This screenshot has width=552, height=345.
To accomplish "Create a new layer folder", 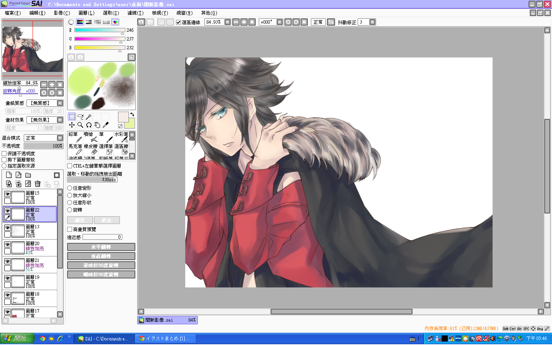I will pyautogui.click(x=28, y=175).
